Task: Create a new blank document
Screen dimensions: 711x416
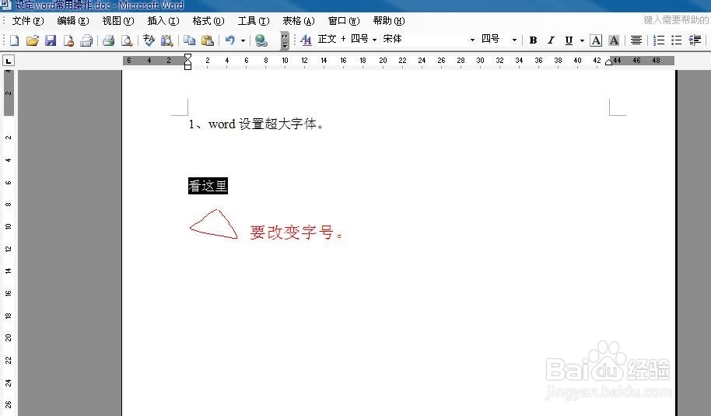Action: click(x=14, y=40)
